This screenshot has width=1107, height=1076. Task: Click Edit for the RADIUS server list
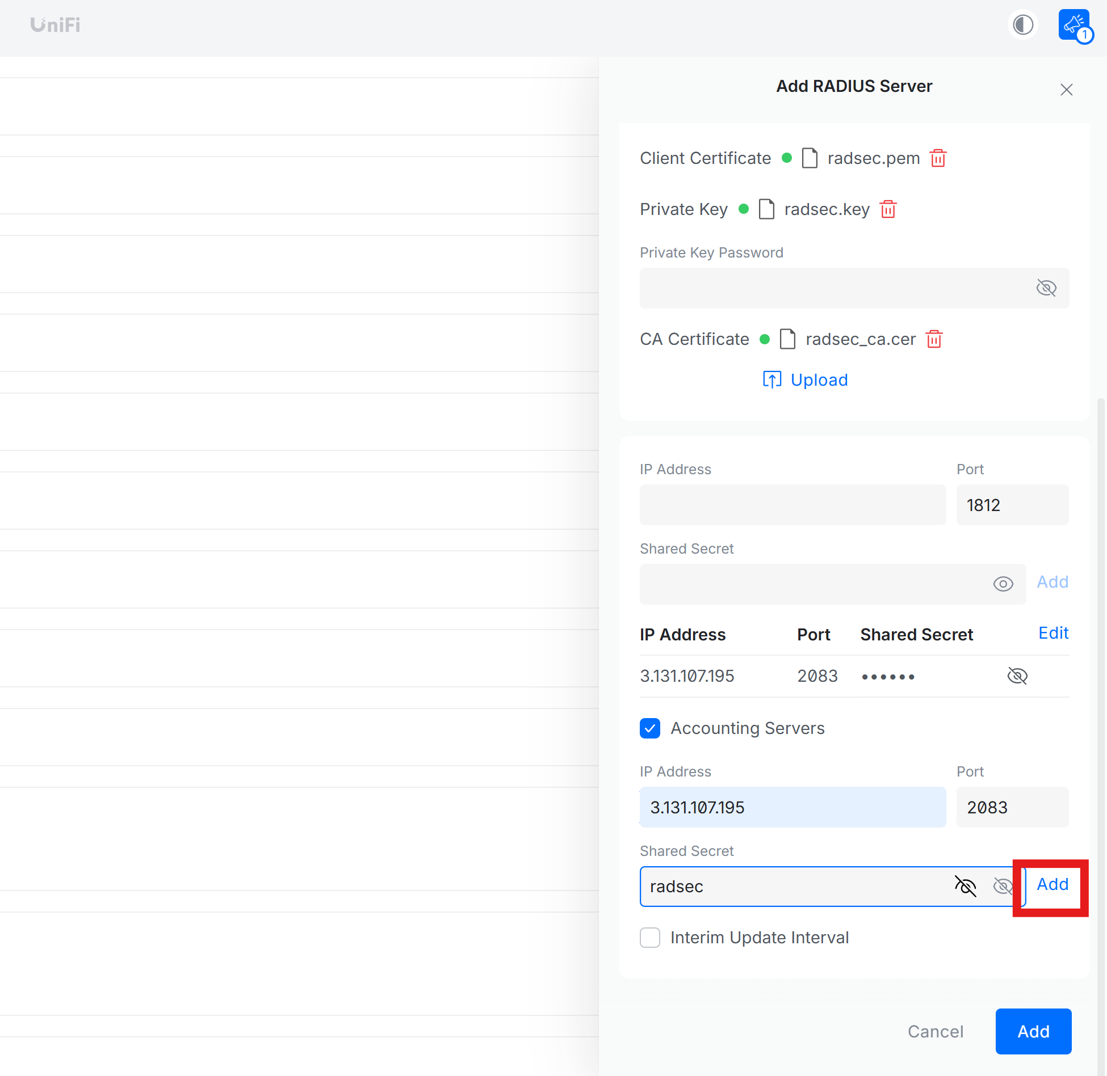pyautogui.click(x=1053, y=633)
